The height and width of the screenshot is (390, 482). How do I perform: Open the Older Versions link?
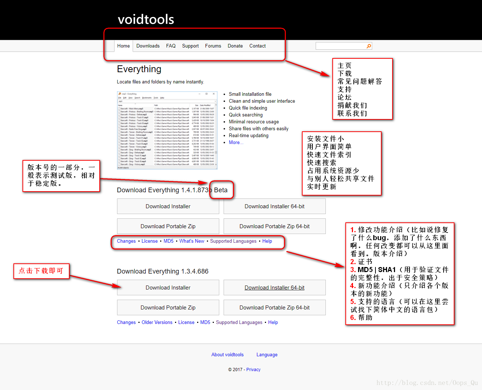[x=157, y=323]
